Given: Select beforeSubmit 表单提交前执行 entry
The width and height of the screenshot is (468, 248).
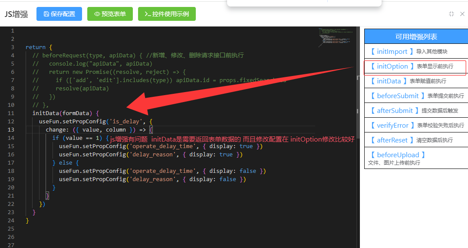Looking at the screenshot, I should [416, 96].
